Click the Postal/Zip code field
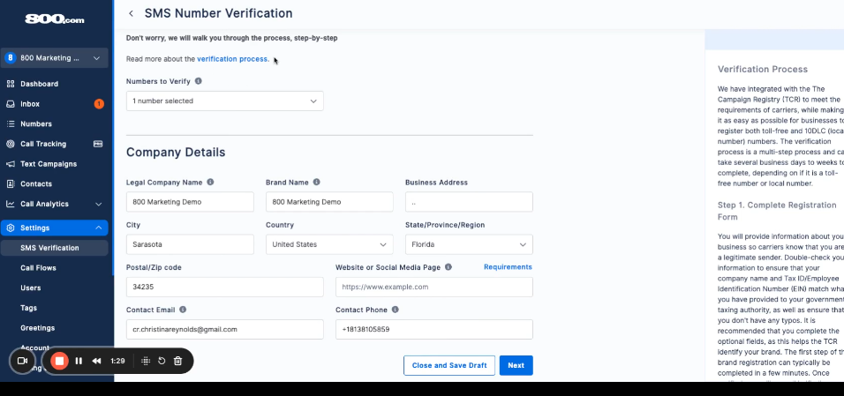This screenshot has height=396, width=844. pos(225,287)
